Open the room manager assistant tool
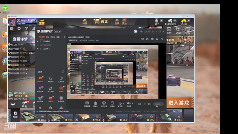The height and width of the screenshot is (134, 238). coord(51,79)
